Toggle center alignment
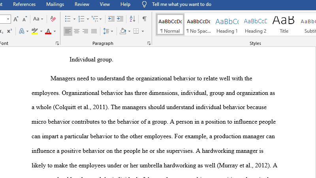This screenshot has height=178, width=316. [x=77, y=31]
